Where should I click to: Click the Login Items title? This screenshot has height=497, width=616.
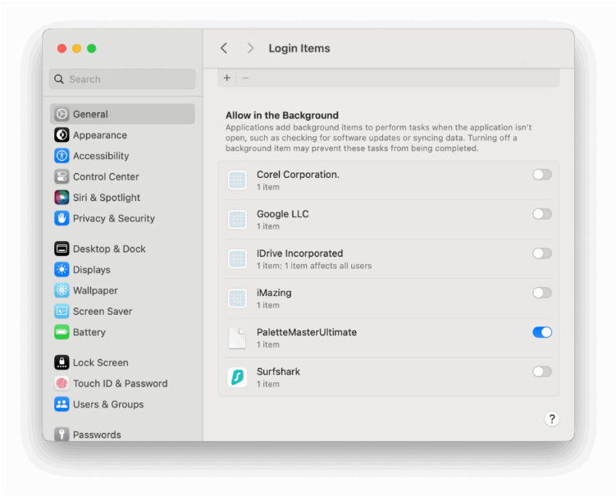[x=299, y=48]
